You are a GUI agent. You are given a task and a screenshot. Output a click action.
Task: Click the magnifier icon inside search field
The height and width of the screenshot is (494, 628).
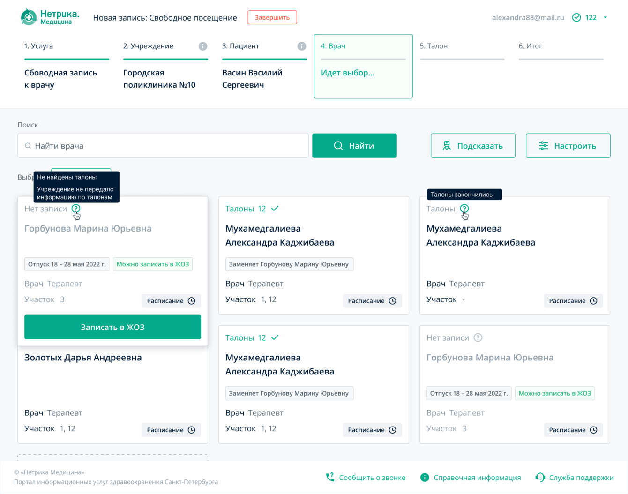point(28,146)
